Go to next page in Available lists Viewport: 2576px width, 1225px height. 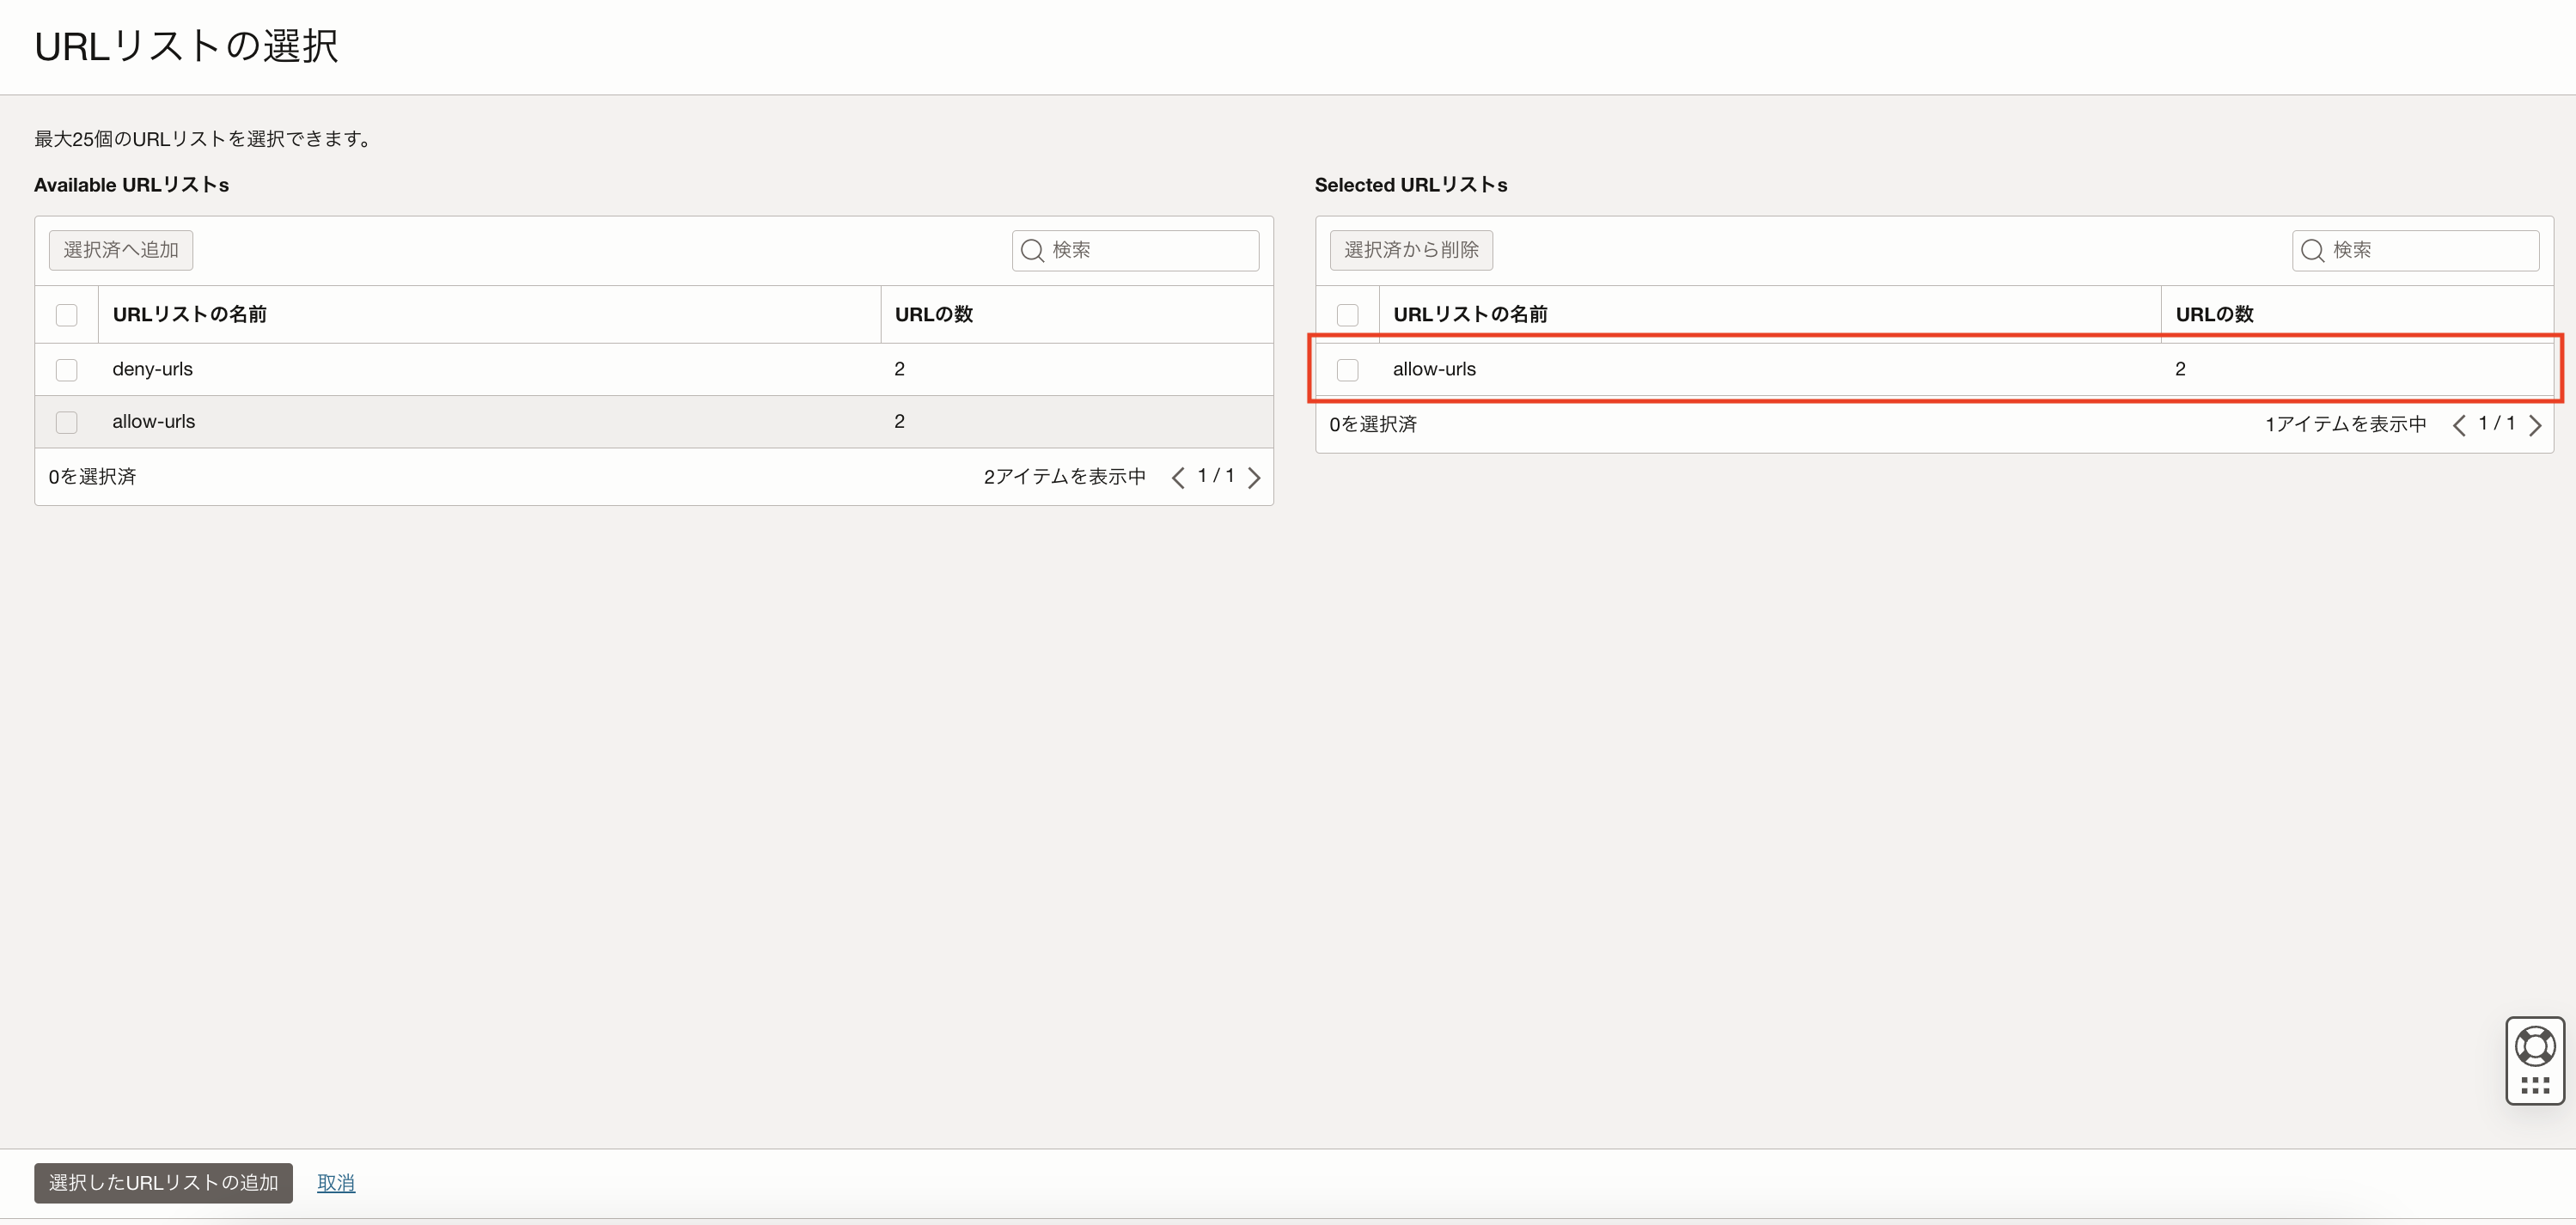(x=1254, y=477)
